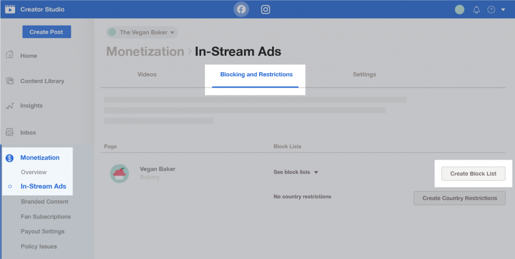Click the Home house icon in sidebar
Image resolution: width=515 pixels, height=259 pixels.
pyautogui.click(x=10, y=54)
